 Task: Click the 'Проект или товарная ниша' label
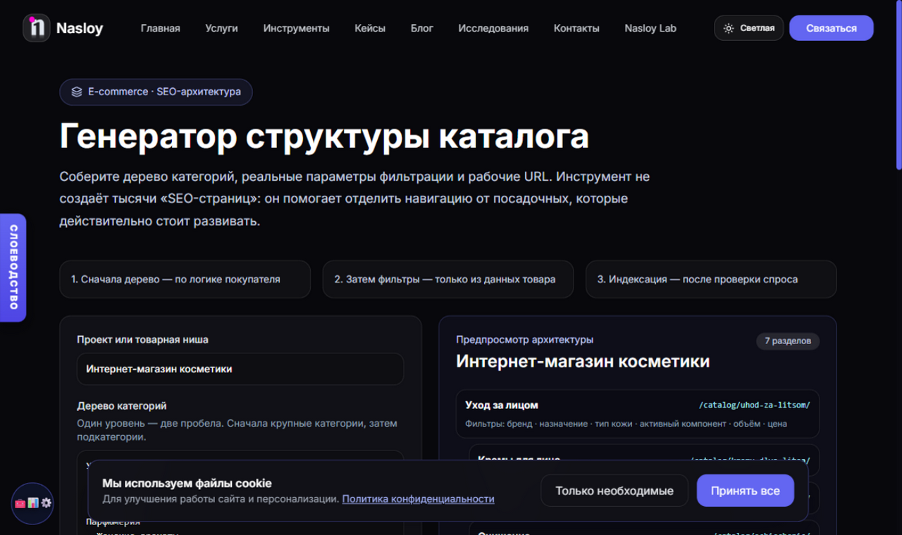pos(142,339)
